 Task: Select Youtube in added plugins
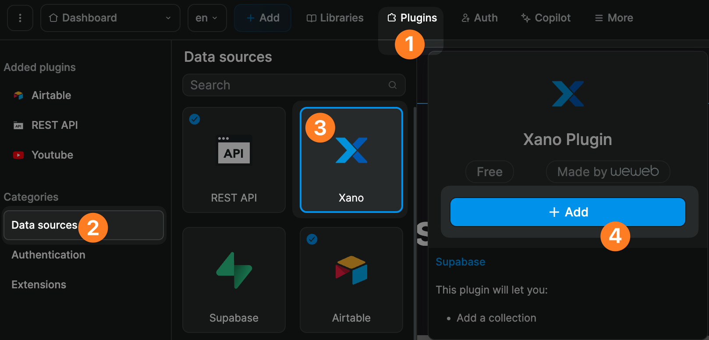(x=52, y=155)
